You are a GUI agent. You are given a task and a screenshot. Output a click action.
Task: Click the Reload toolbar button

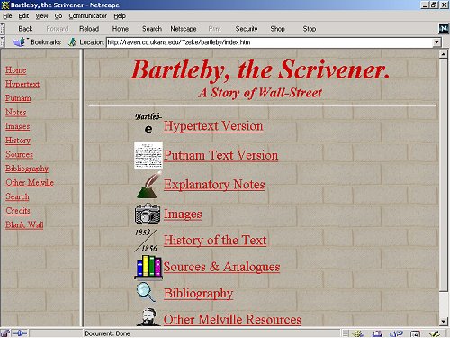point(89,29)
